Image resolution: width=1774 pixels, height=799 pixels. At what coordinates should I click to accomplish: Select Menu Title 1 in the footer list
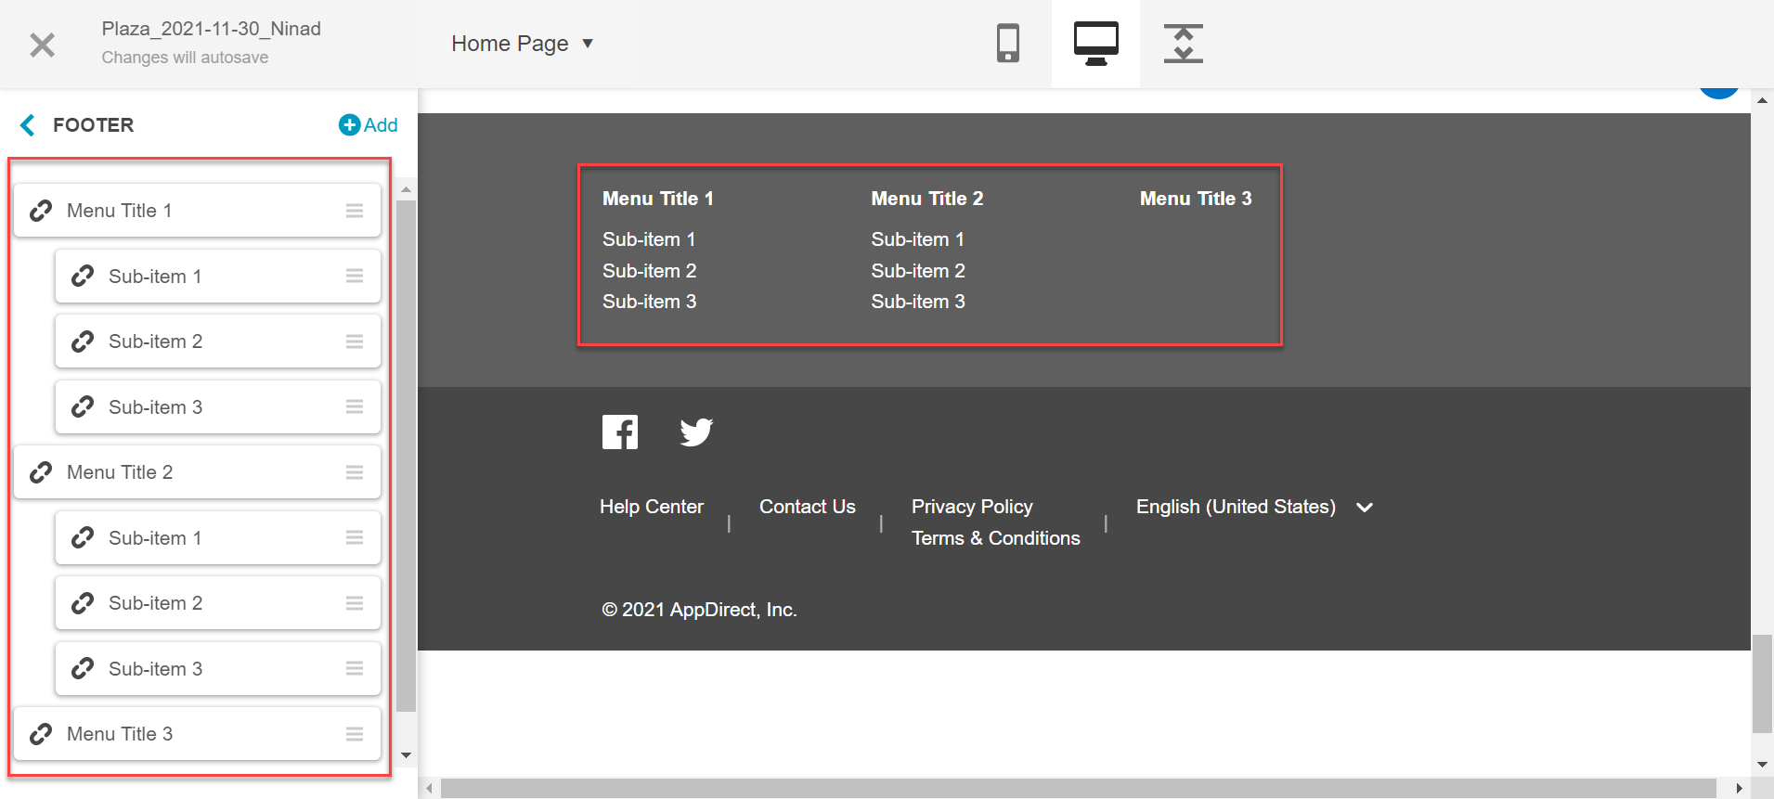pos(198,211)
